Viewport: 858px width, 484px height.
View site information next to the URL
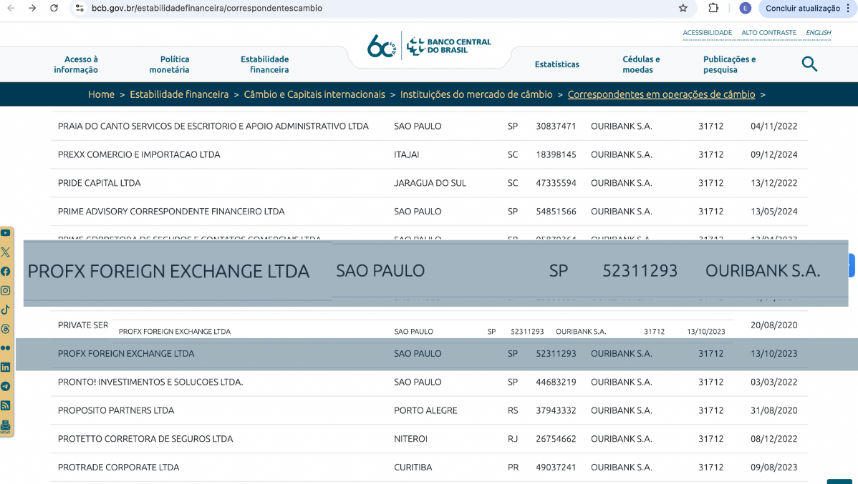[x=80, y=8]
